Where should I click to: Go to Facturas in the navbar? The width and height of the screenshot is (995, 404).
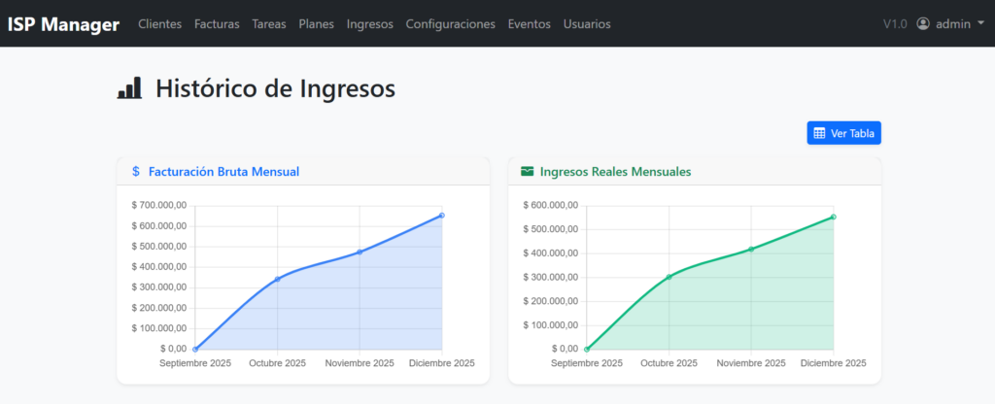tap(217, 24)
